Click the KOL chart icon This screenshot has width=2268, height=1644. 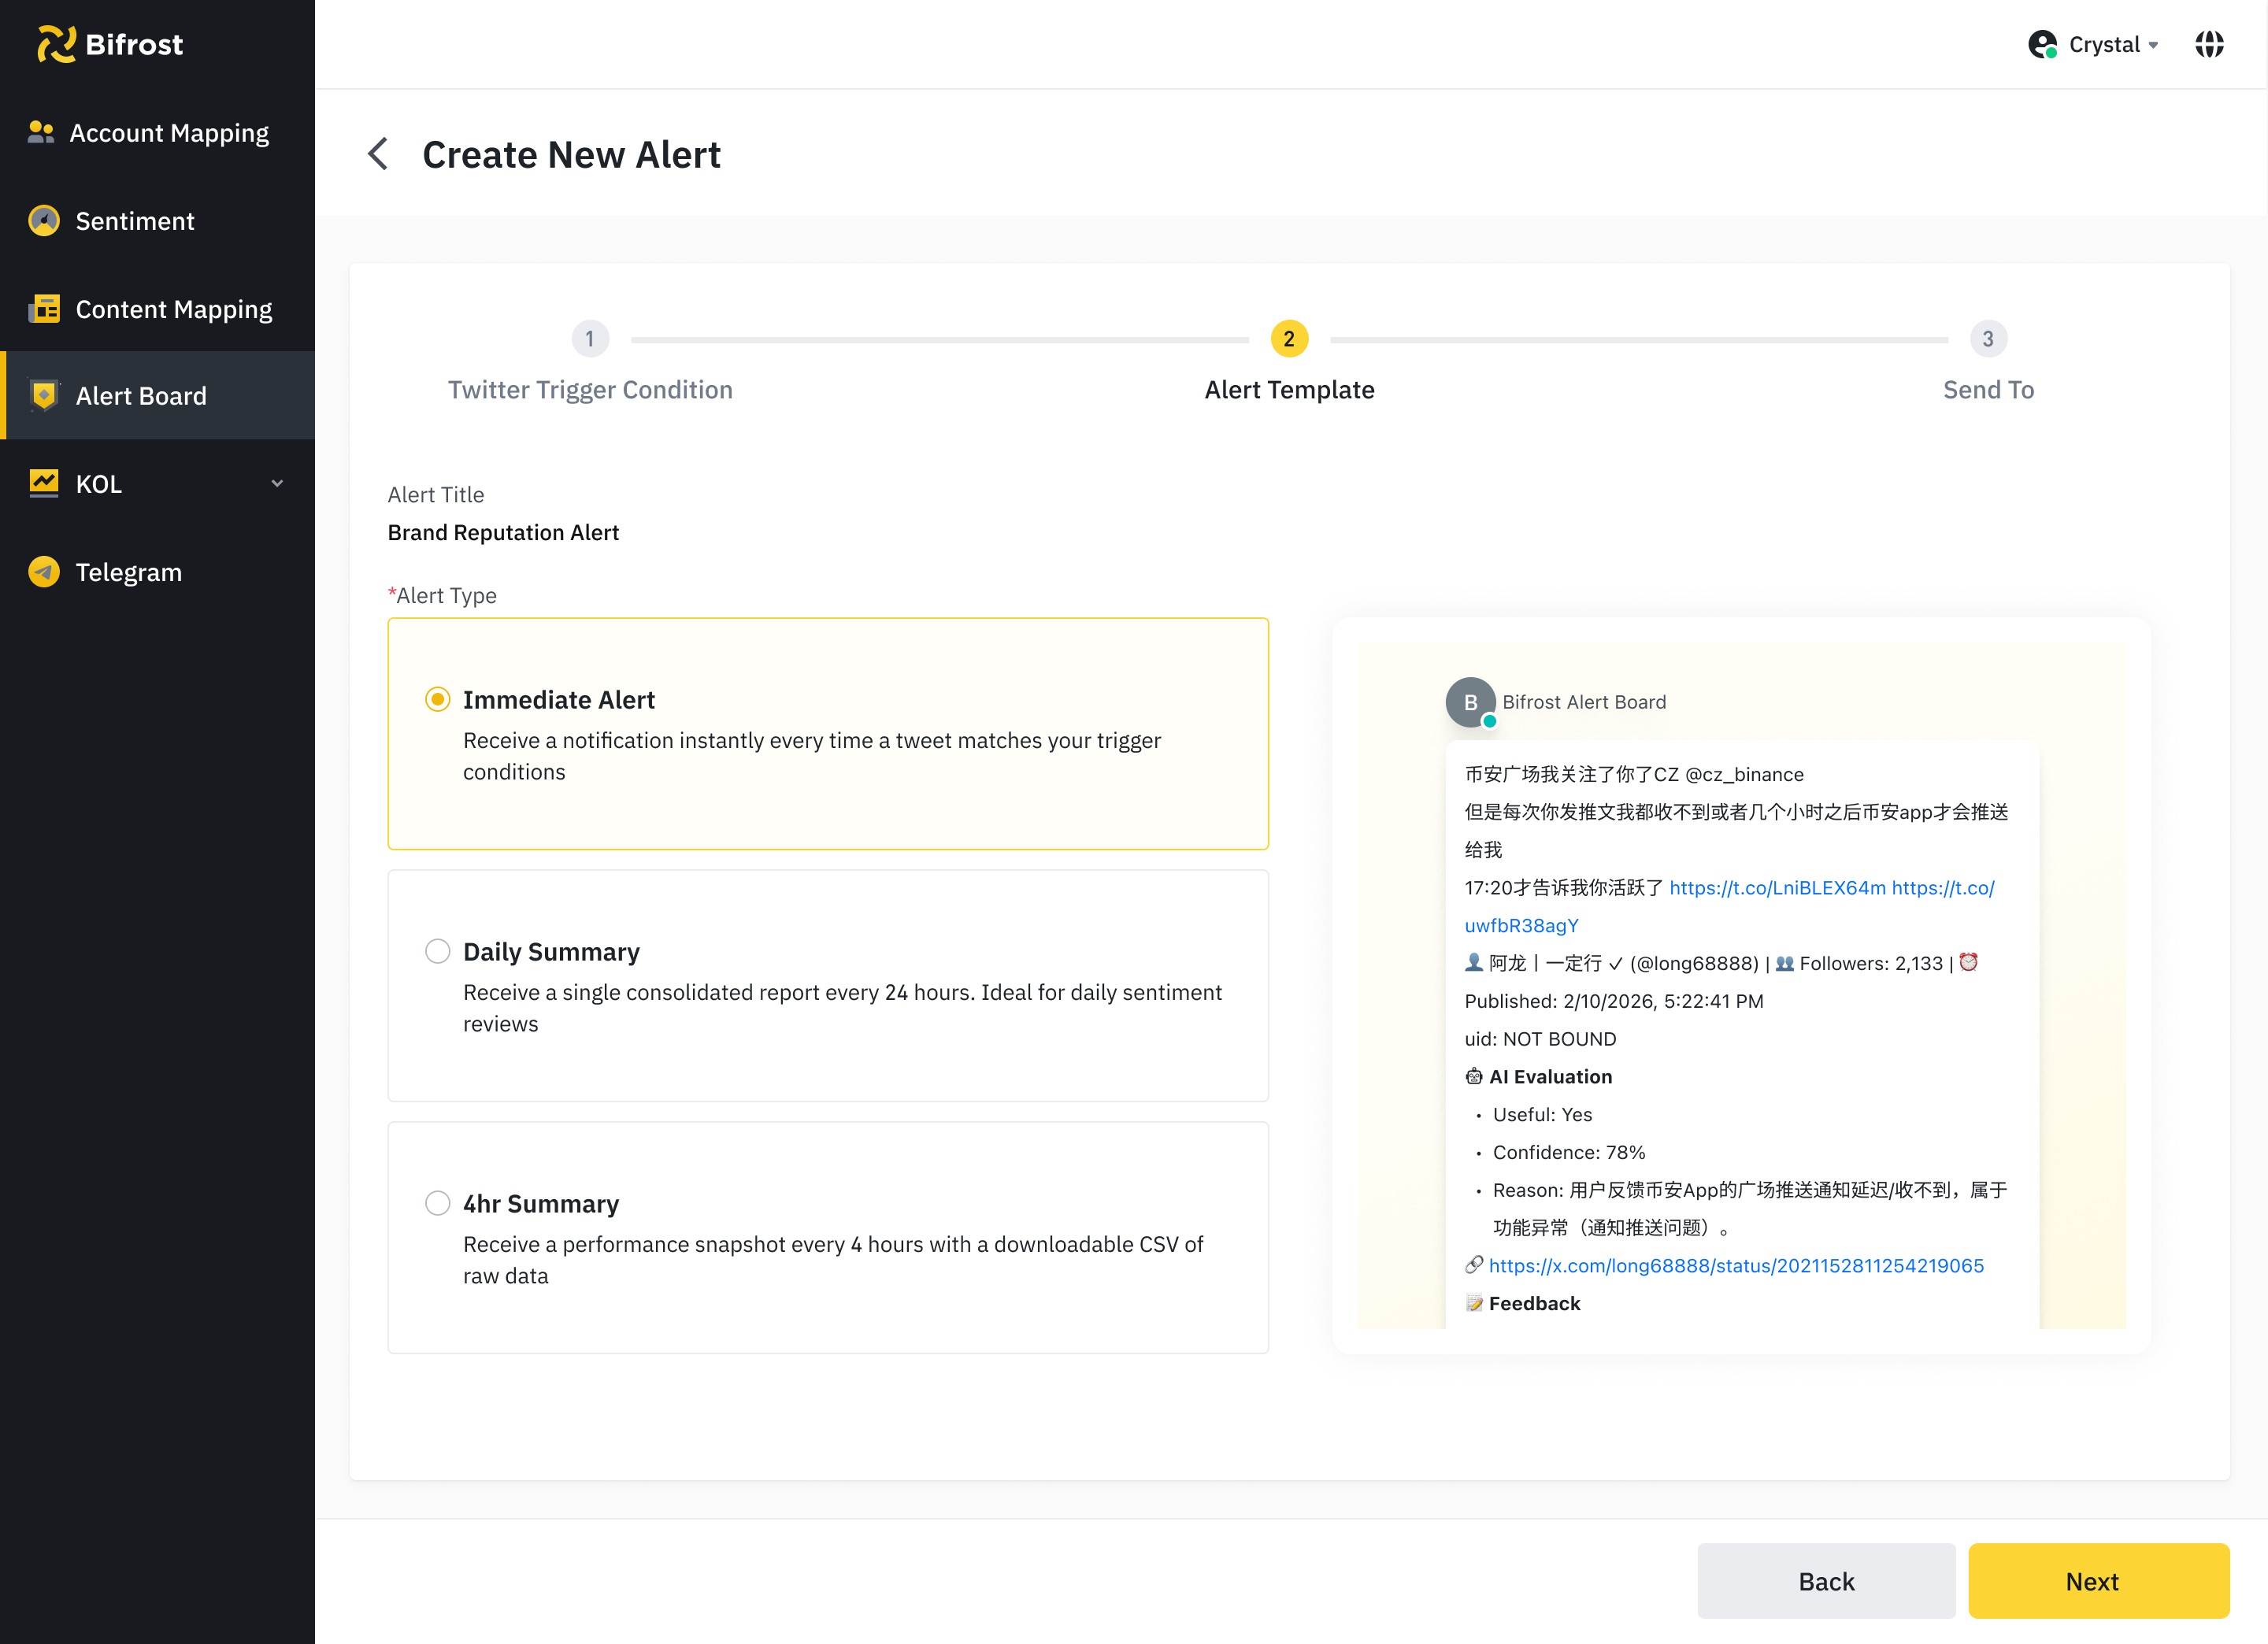click(x=44, y=484)
